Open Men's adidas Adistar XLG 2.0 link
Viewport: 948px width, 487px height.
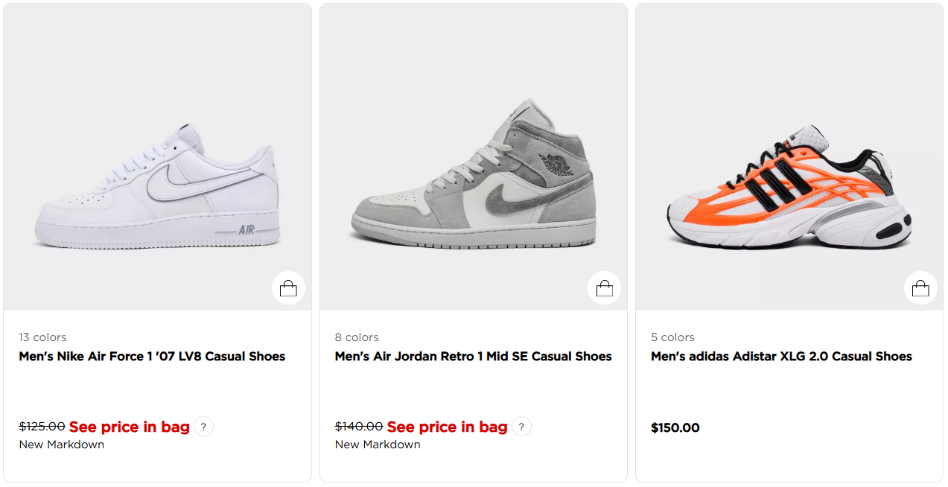(x=781, y=357)
